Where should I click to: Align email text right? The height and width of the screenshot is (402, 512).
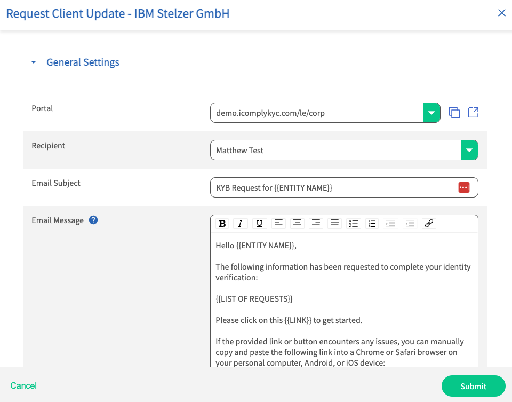316,224
